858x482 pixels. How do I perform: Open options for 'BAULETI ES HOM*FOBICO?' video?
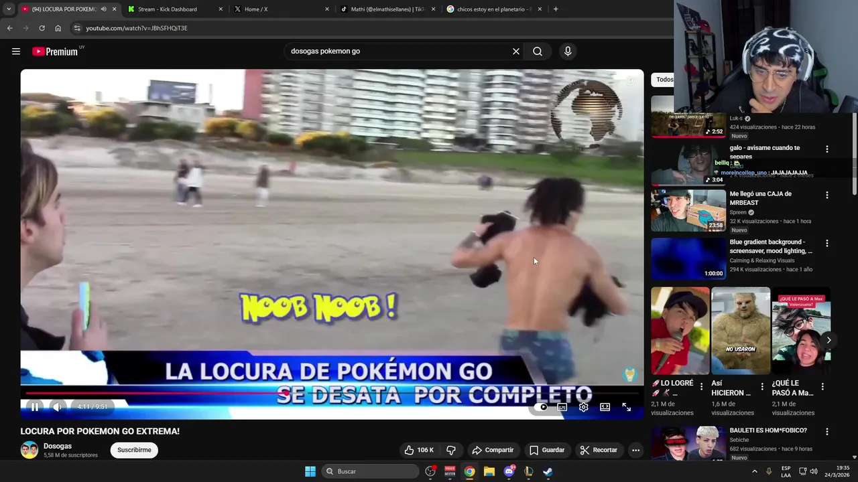(x=826, y=432)
